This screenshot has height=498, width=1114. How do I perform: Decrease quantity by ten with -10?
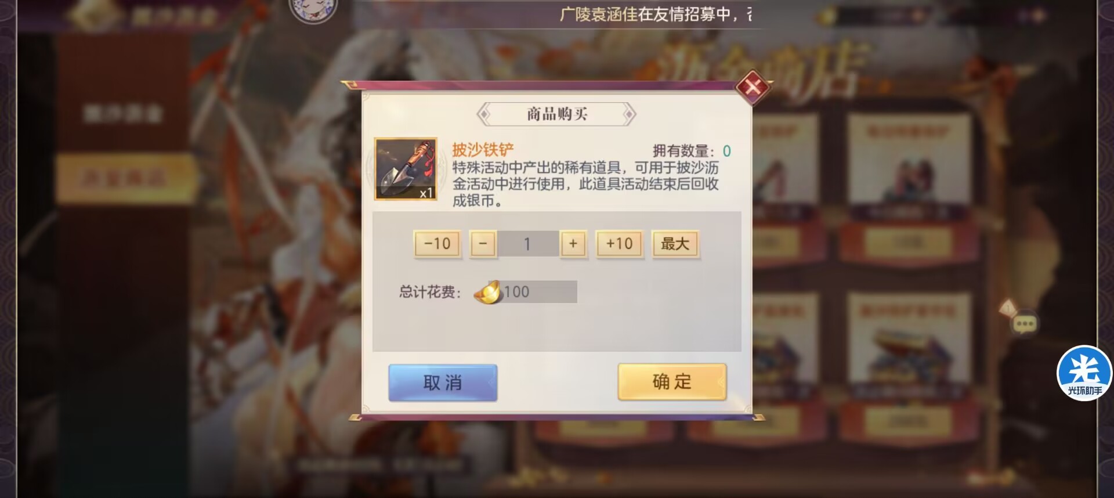(437, 244)
